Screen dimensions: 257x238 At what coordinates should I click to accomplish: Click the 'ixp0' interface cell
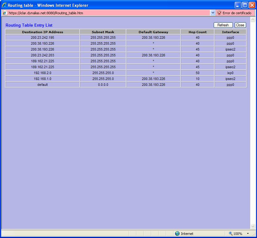tap(230, 73)
